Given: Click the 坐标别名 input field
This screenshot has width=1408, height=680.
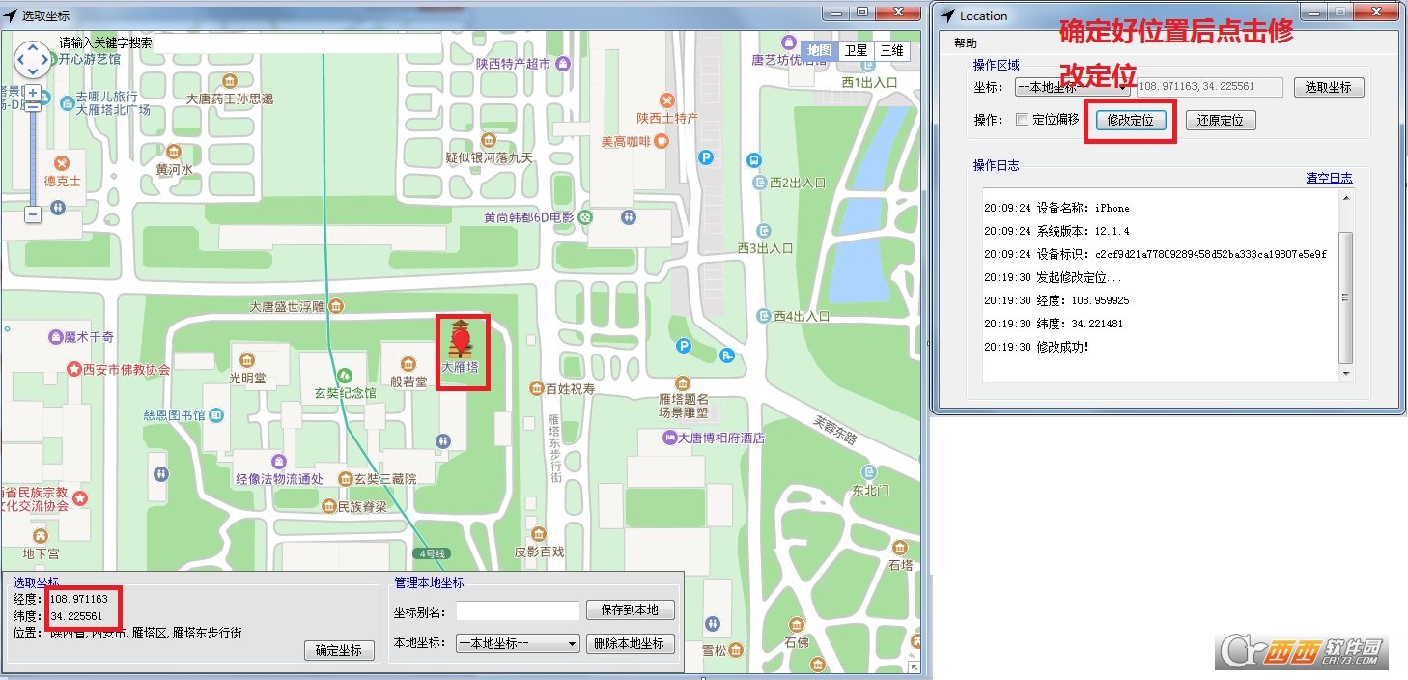Looking at the screenshot, I should [518, 610].
